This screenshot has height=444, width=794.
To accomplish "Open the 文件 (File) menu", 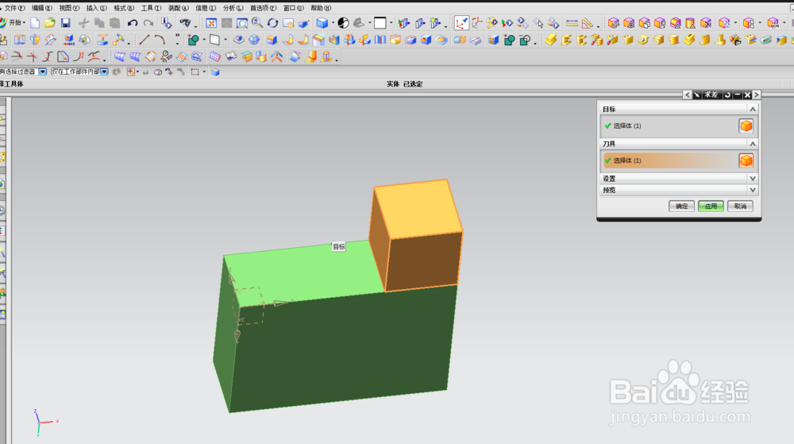I will [13, 8].
